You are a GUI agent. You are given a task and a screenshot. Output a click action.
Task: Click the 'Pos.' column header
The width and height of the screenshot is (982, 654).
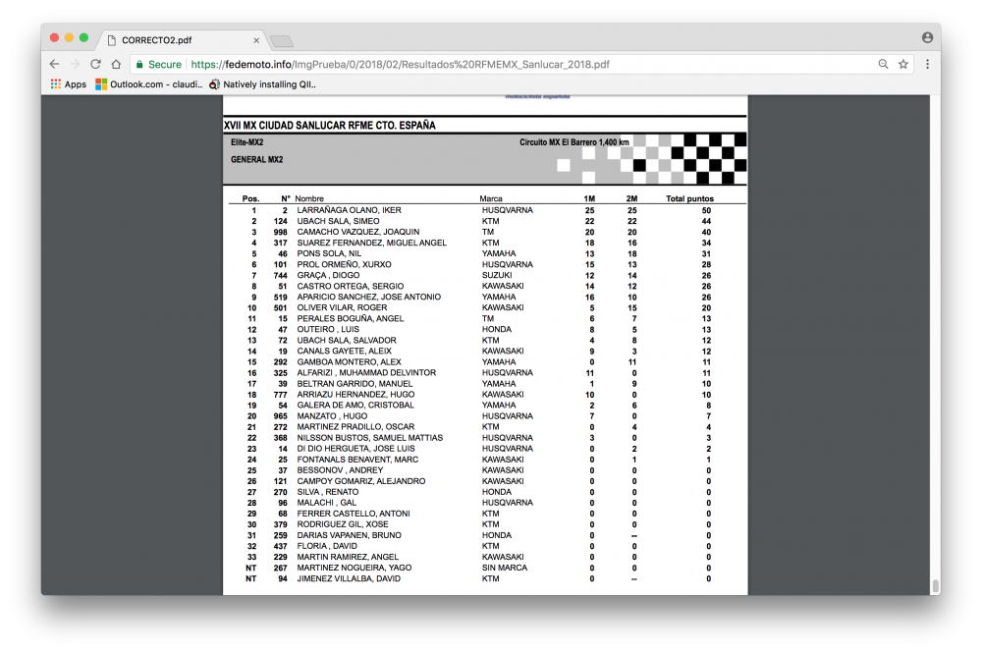point(250,198)
